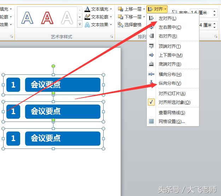221x196 pixels.
Task: Click the Distribute Horizontally icon
Action: 151,74
